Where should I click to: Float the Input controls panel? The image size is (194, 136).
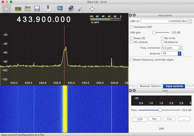134,15
